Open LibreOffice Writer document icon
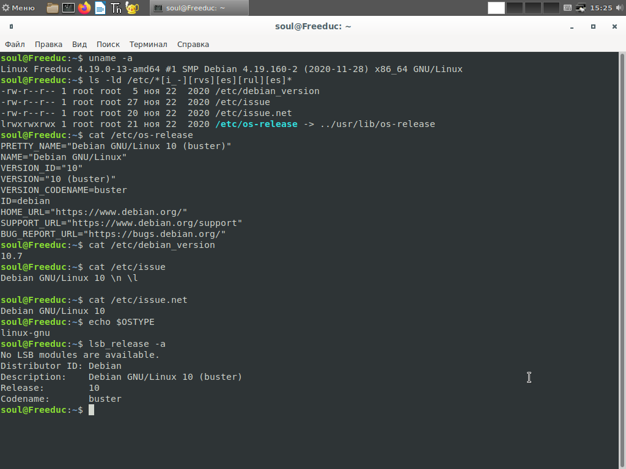 pos(100,8)
